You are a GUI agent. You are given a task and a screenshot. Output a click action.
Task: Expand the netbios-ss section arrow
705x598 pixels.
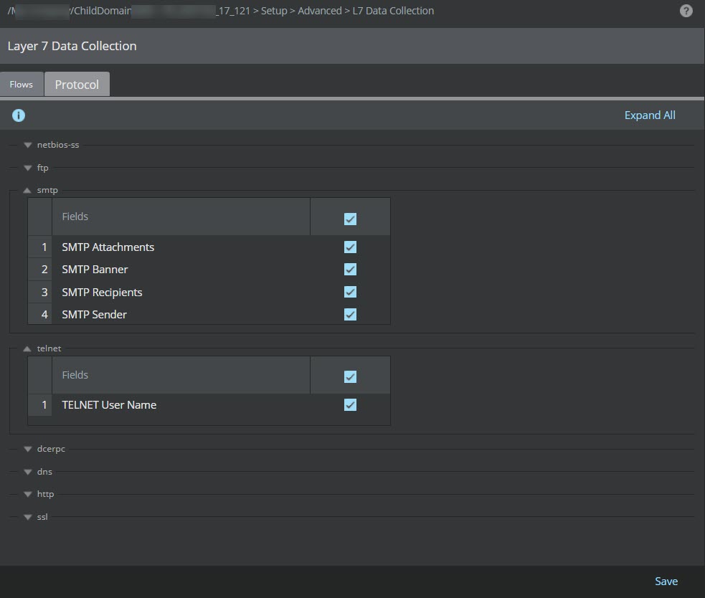pos(27,145)
